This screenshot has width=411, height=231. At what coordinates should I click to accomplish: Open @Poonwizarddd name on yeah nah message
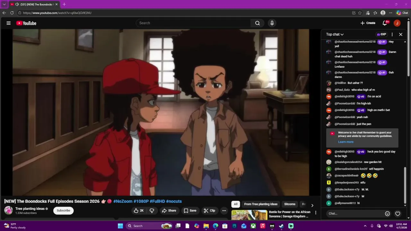click(x=345, y=117)
